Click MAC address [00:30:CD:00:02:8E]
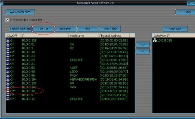Image resolution: width=195 pixels, height=119 pixels. [x=114, y=40]
